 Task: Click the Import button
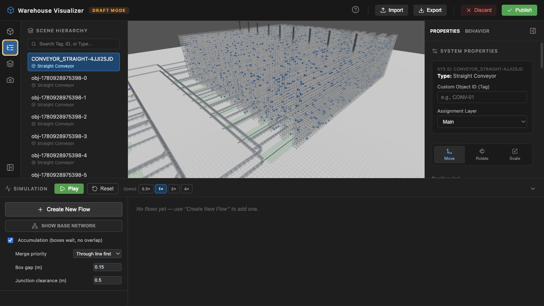[391, 10]
